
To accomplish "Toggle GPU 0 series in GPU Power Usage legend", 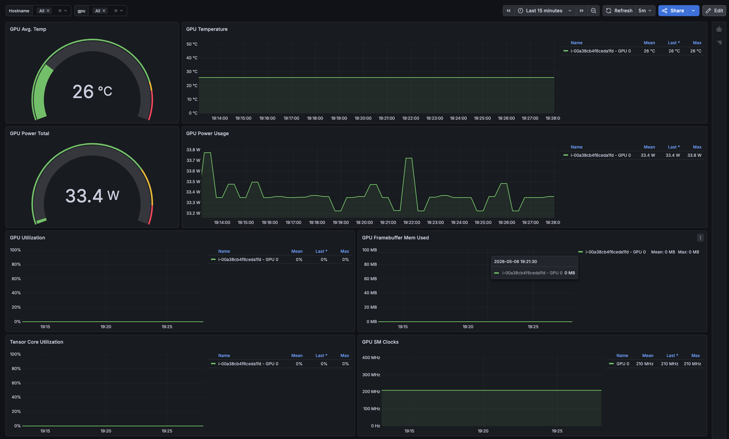I will coord(601,155).
